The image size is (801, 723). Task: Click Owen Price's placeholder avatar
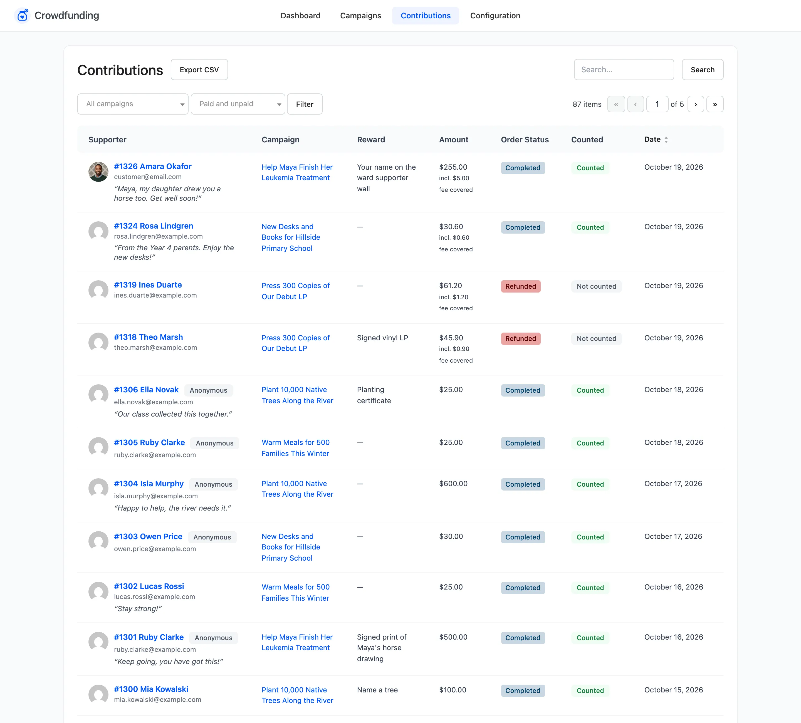pos(98,541)
